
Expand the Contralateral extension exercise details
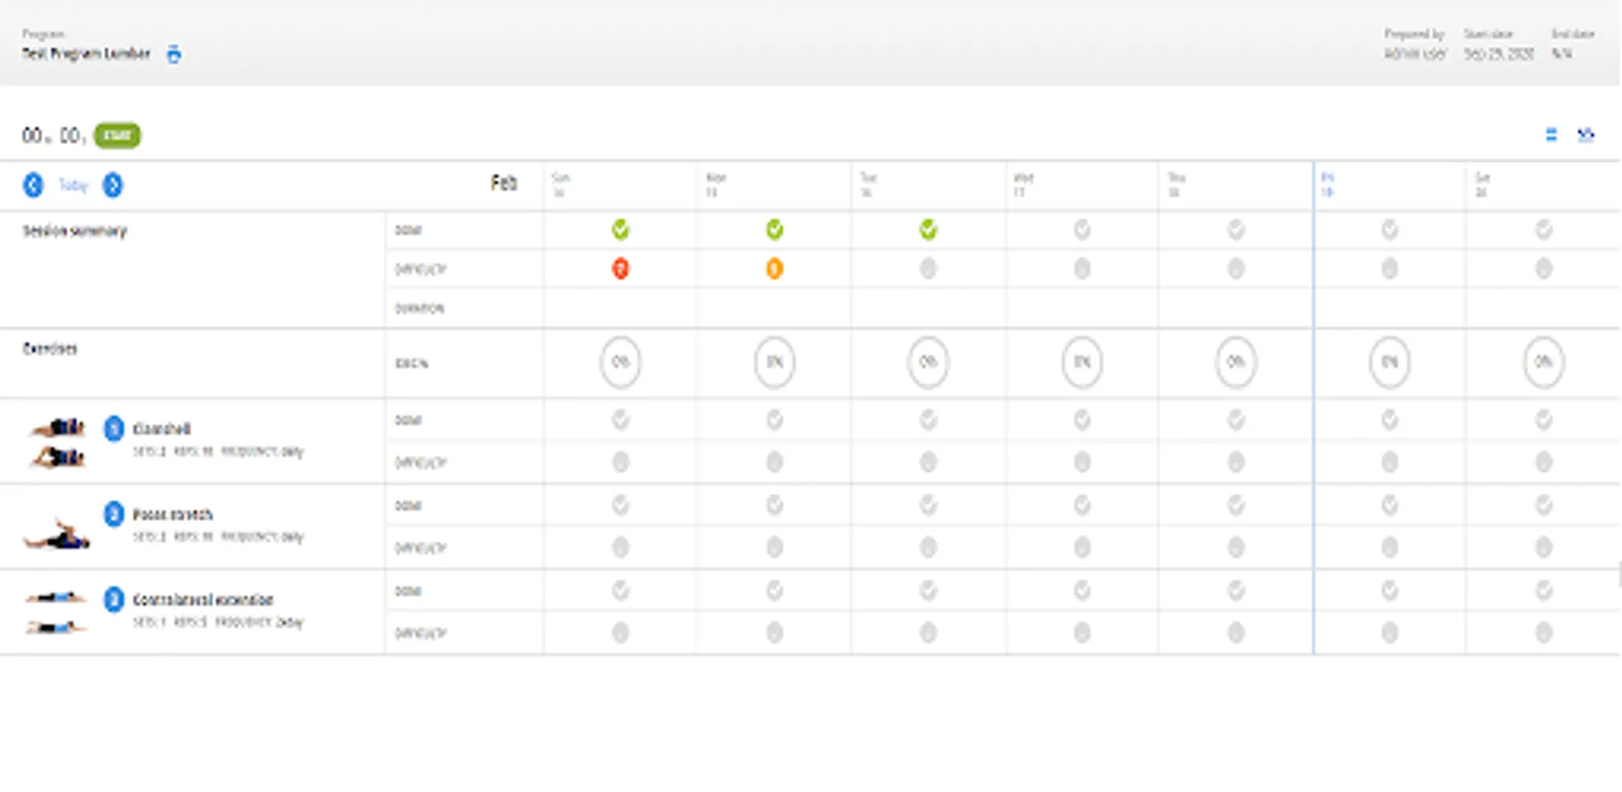(114, 599)
